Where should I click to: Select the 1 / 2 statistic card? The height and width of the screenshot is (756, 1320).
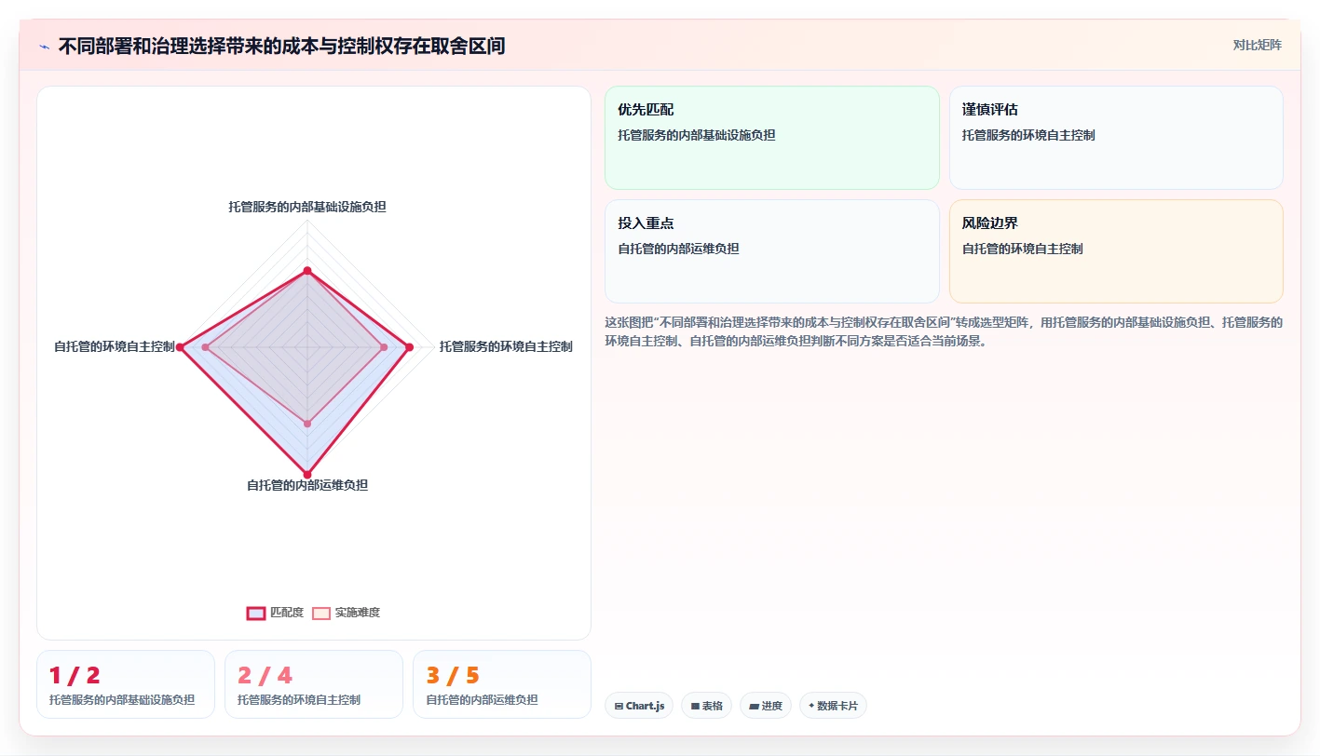[x=126, y=684]
